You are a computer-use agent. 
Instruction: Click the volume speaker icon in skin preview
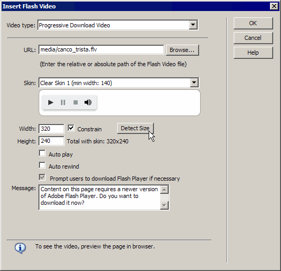[x=88, y=102]
